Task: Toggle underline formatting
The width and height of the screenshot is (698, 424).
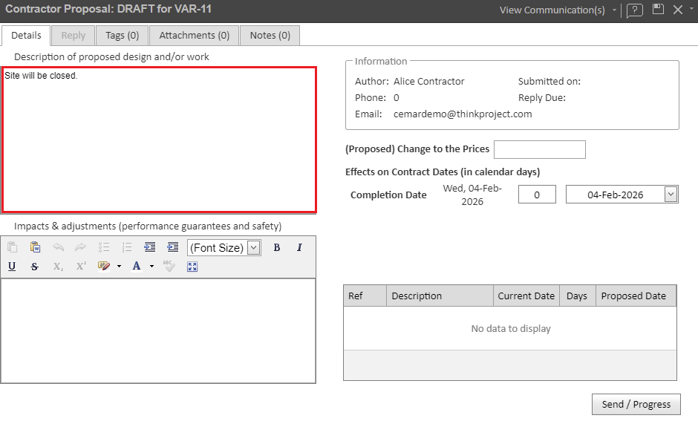Action: point(12,267)
